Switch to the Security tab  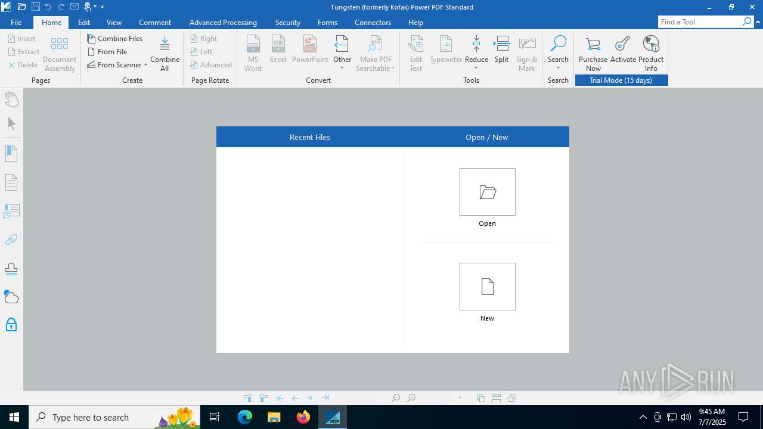point(288,22)
